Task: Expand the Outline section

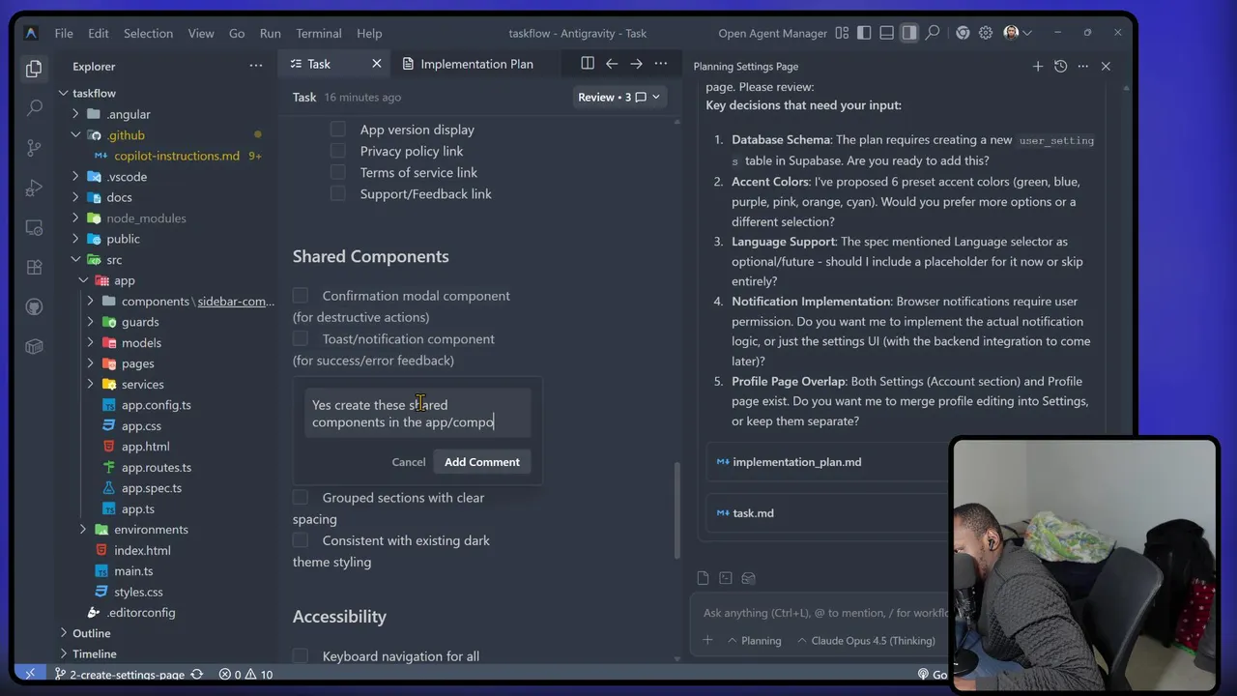Action: coord(64,633)
